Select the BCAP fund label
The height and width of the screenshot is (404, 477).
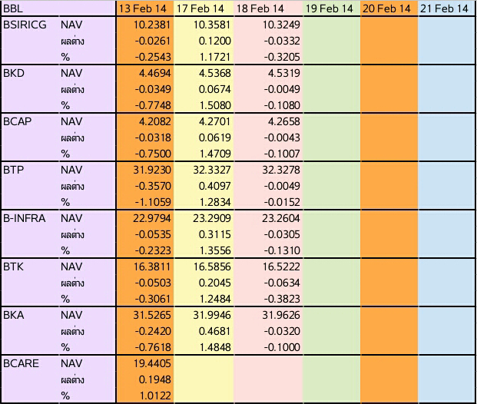(18, 121)
